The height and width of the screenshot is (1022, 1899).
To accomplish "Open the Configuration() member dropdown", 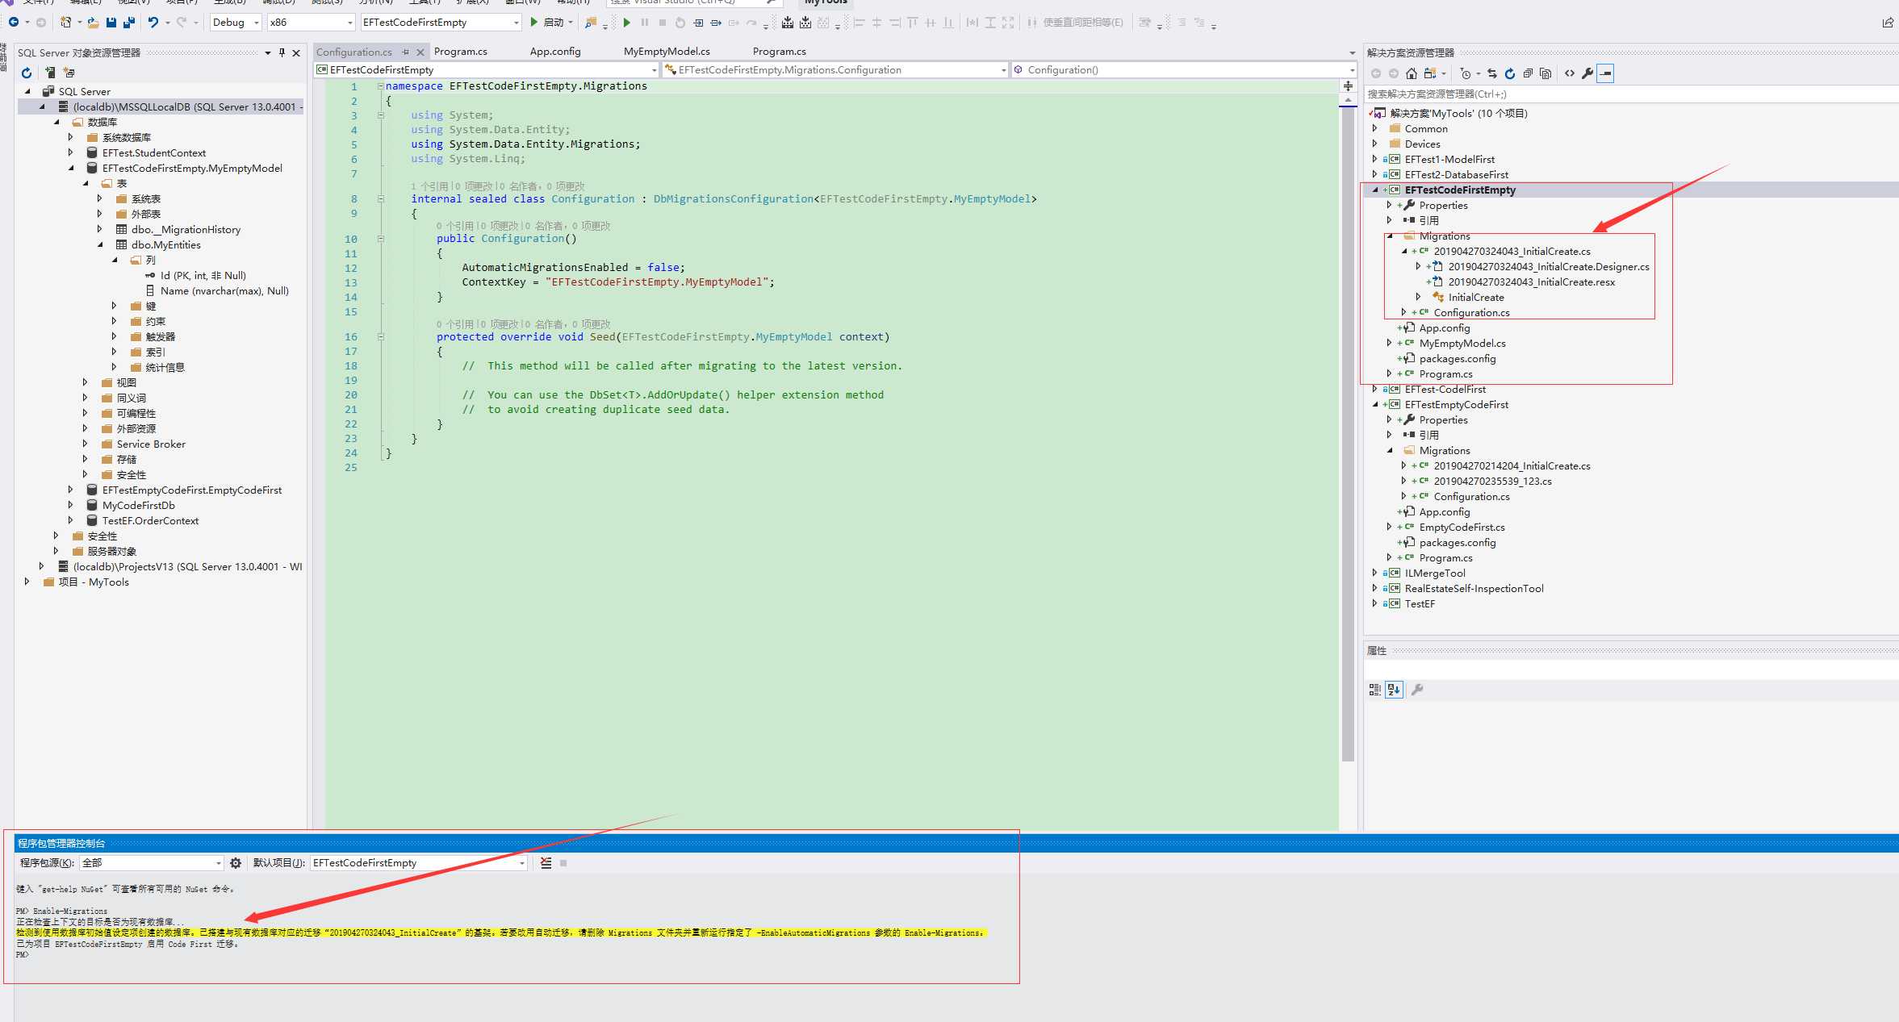I will click(1183, 70).
